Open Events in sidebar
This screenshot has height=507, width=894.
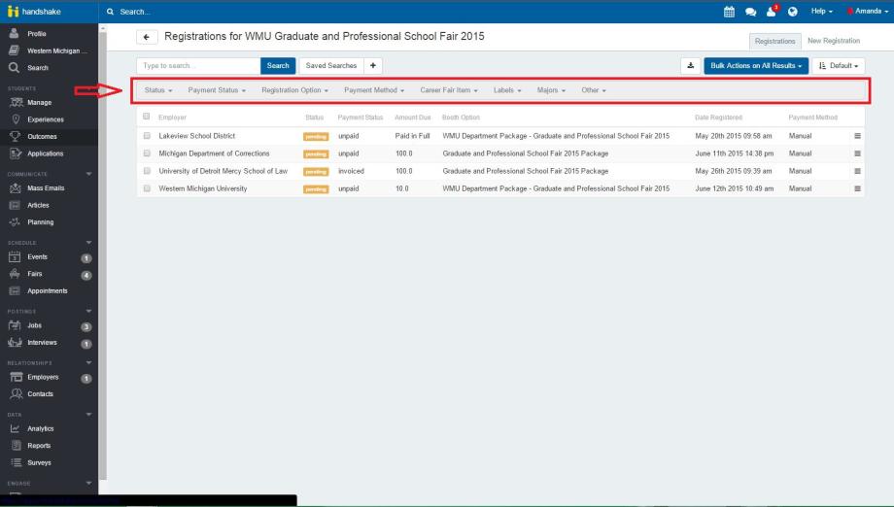point(37,257)
